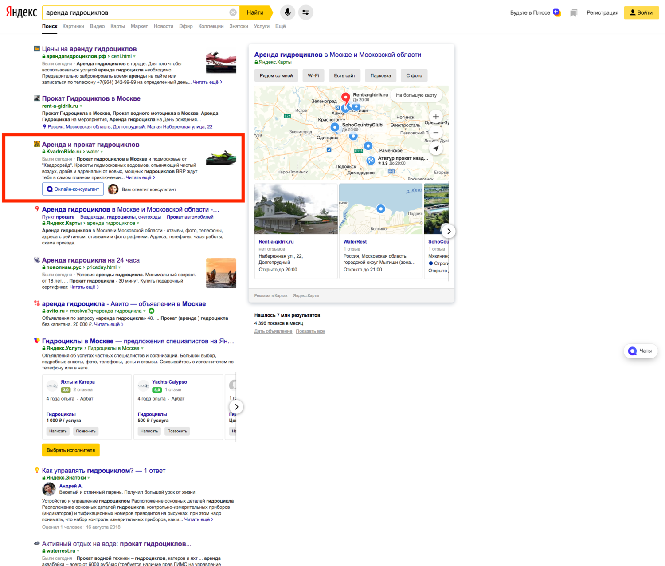
Task: Click the map geolocation arrow icon
Action: (436, 149)
